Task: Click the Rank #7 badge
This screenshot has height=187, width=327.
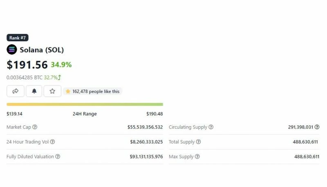Action: point(18,38)
